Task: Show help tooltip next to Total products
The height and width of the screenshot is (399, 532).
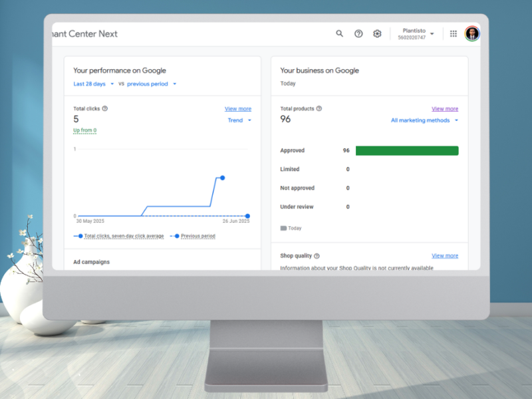Action: point(319,108)
